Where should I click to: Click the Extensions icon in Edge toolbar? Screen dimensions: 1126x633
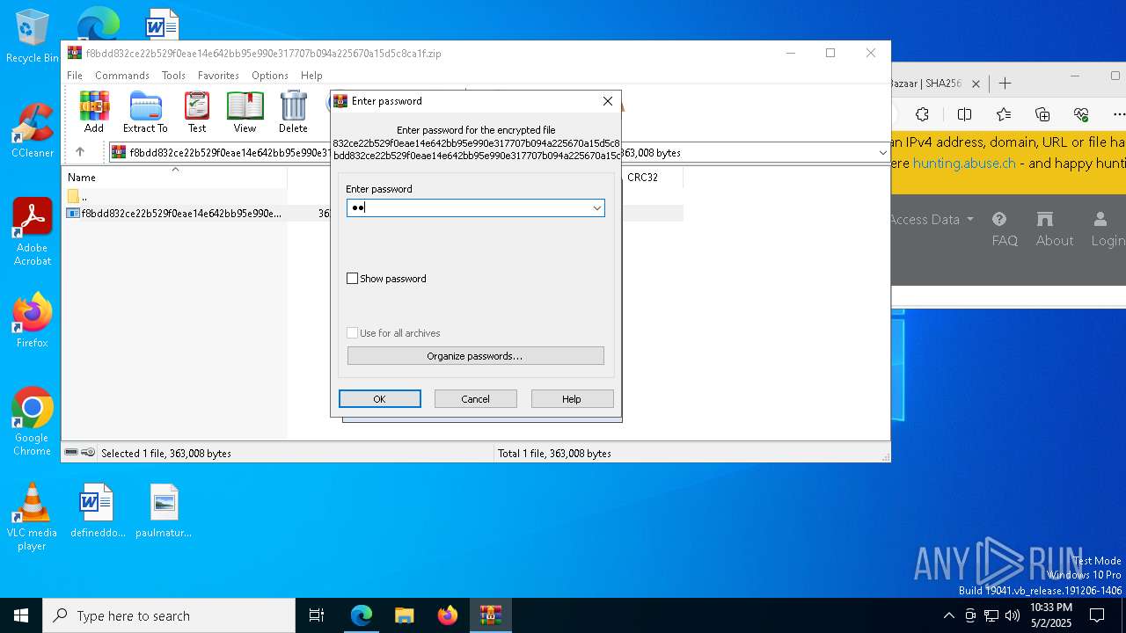tap(922, 114)
